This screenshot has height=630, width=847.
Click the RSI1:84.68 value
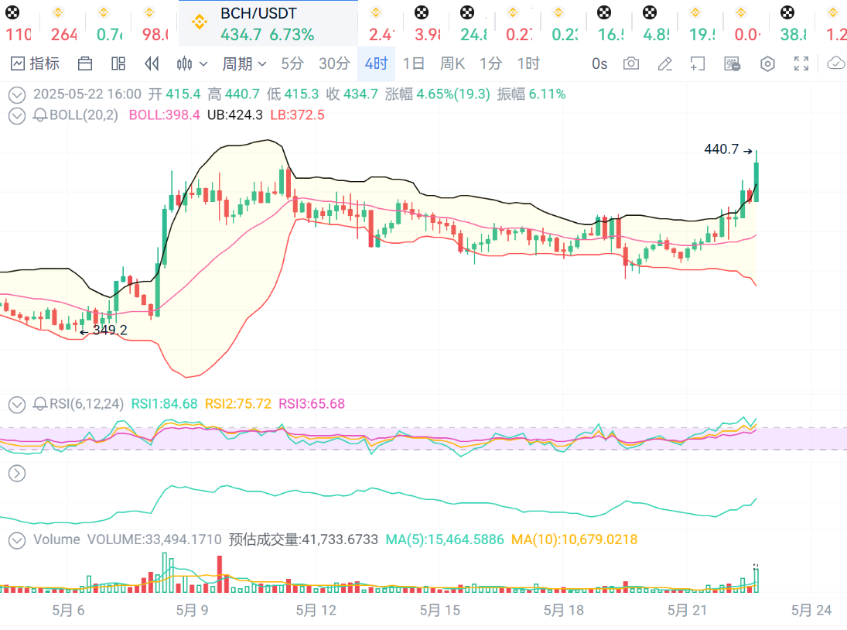coord(165,403)
